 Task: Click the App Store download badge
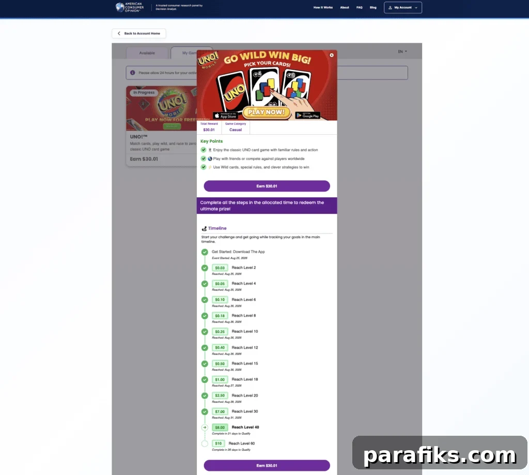coord(225,116)
